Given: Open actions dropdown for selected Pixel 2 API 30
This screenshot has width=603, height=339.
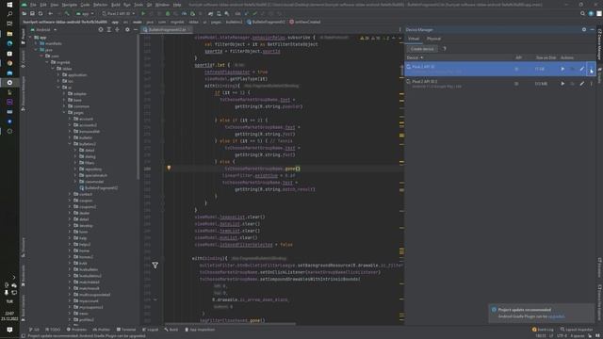Looking at the screenshot, I should (x=591, y=69).
